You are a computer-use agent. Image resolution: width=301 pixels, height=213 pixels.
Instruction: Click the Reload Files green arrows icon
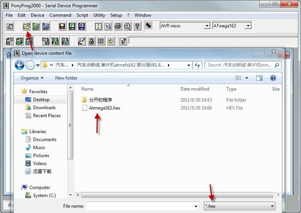click(x=98, y=26)
